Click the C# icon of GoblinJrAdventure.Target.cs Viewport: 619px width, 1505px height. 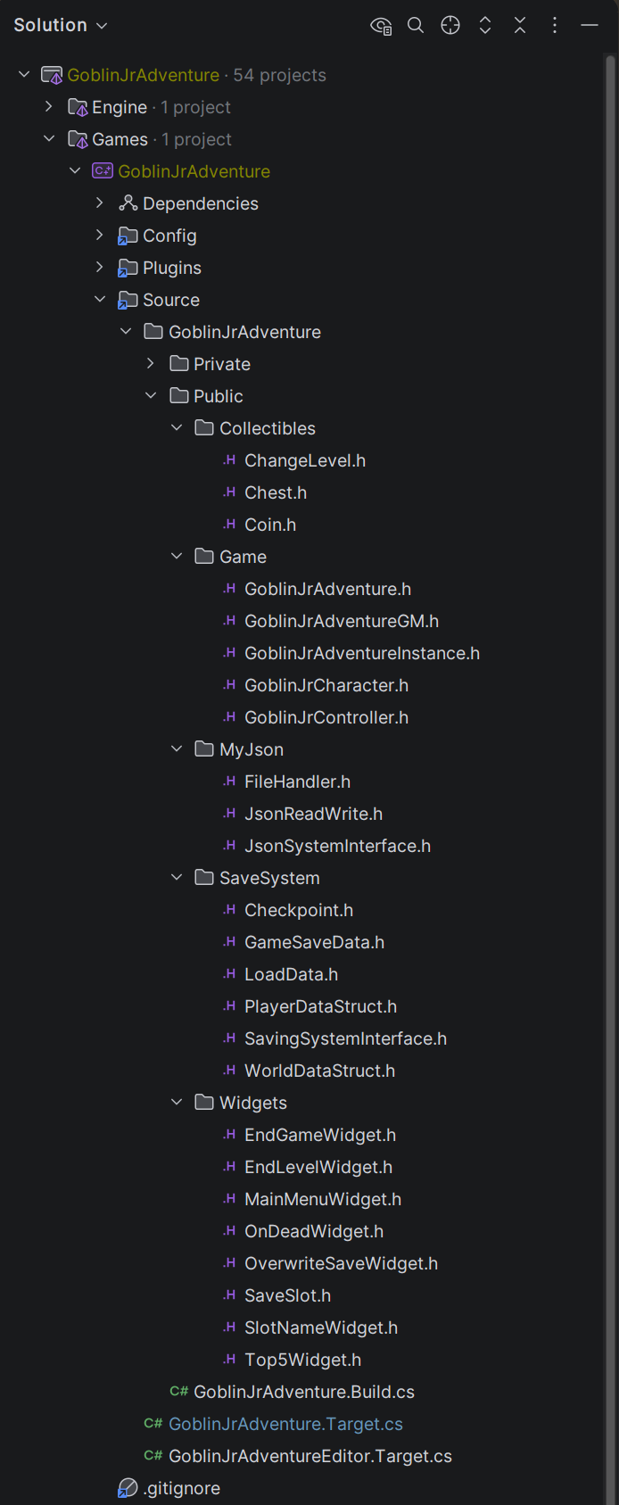coord(153,1423)
